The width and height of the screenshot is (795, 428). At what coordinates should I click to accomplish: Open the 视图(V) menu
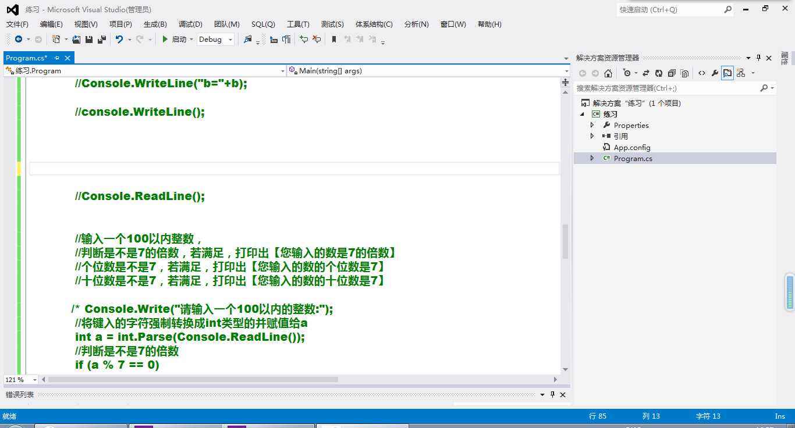86,24
